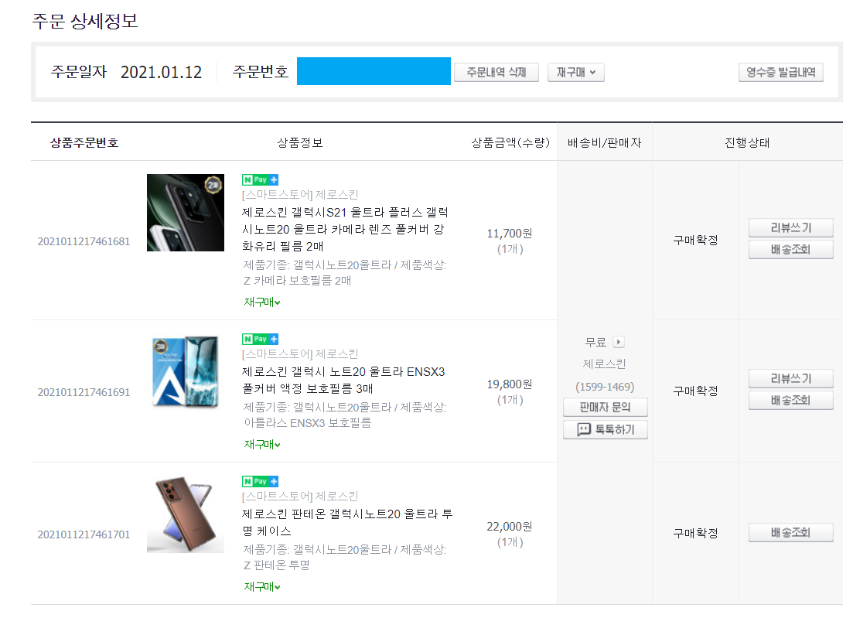
Task: Click order number 2021011217461701
Action: coord(84,534)
